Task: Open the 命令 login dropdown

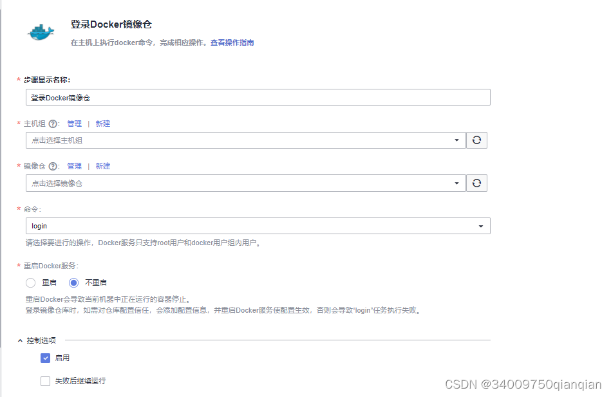Action: coord(258,226)
